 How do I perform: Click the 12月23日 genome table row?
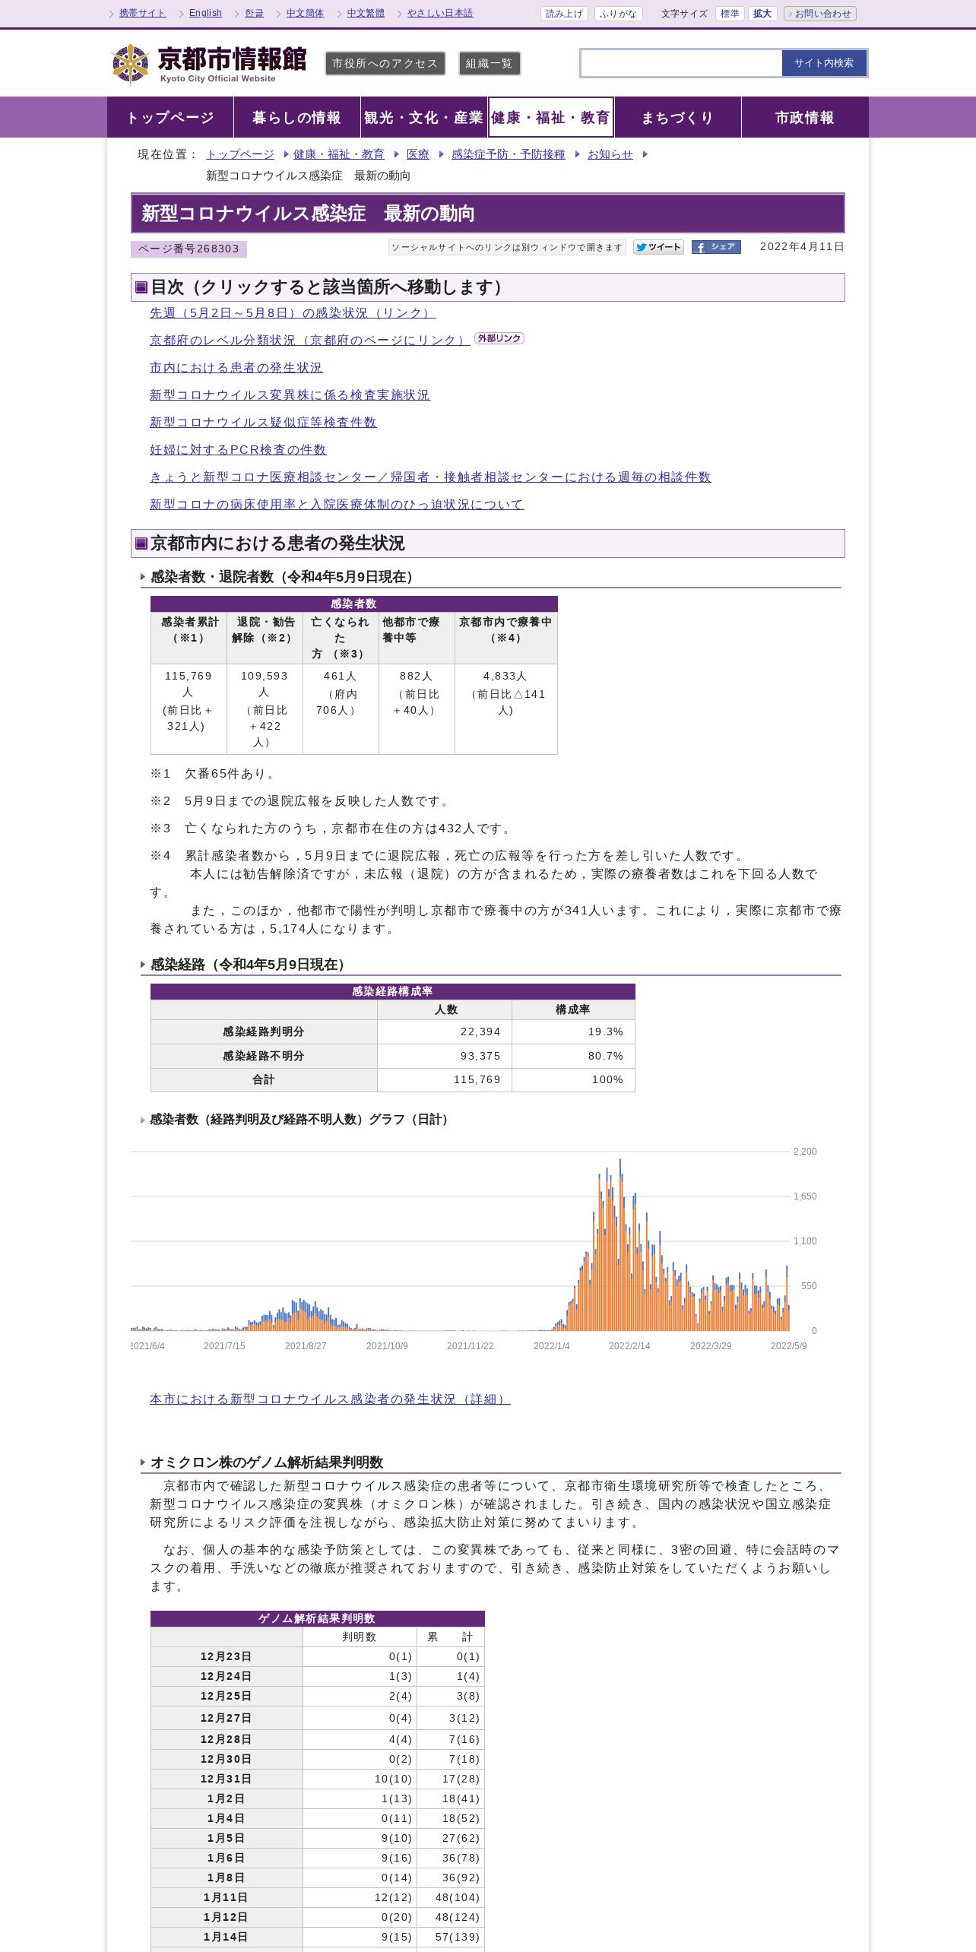click(x=318, y=1657)
